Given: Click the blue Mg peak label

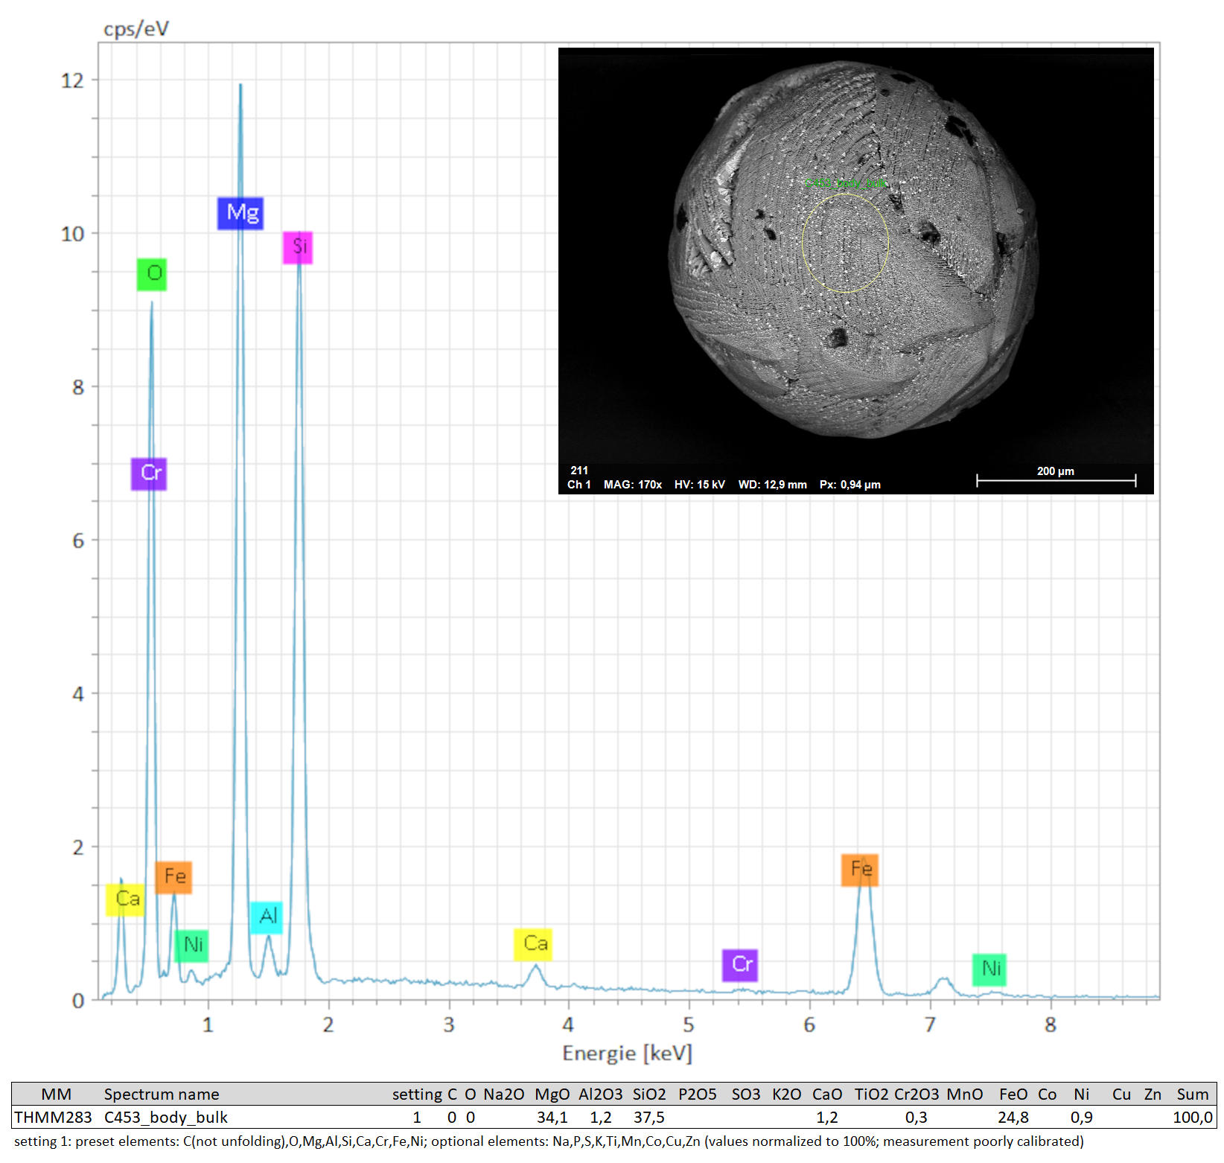Looking at the screenshot, I should [240, 214].
